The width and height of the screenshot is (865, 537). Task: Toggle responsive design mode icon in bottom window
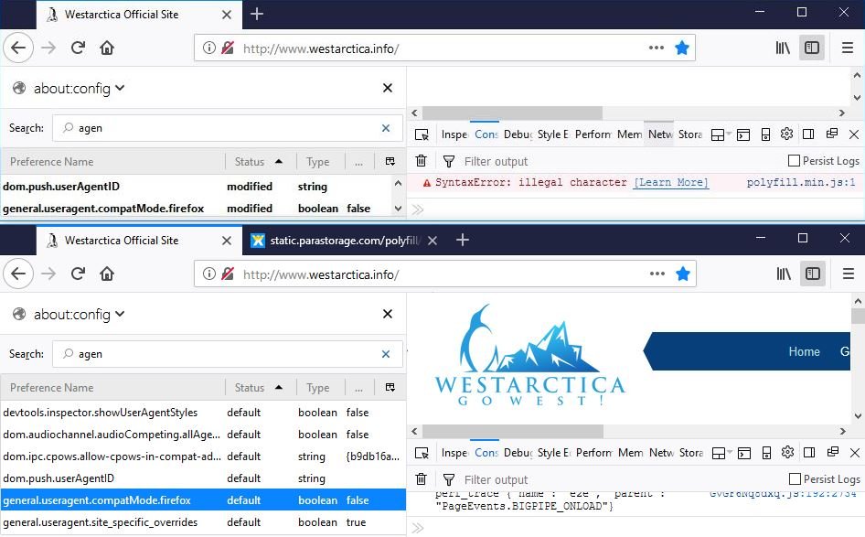coord(765,453)
